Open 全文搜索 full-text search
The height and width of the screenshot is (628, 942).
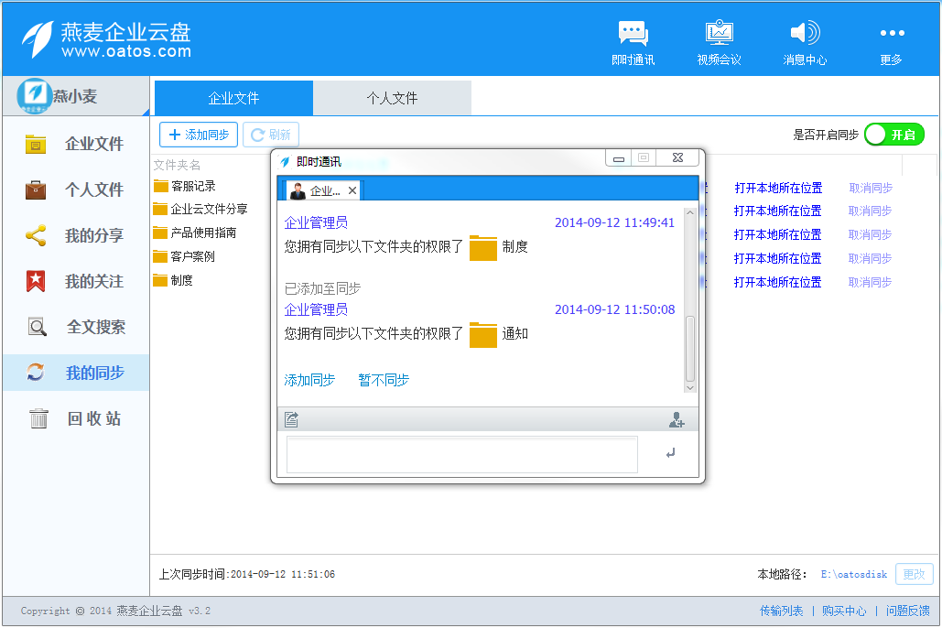[76, 327]
